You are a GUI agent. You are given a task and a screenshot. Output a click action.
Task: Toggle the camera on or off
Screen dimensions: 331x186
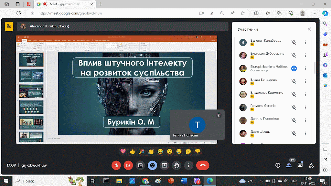(x=128, y=165)
